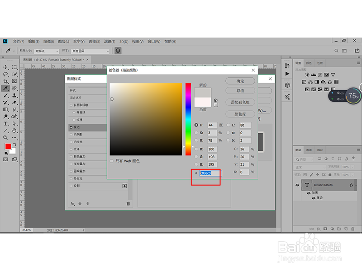
Task: Select the Hand tool
Action: click(14, 131)
